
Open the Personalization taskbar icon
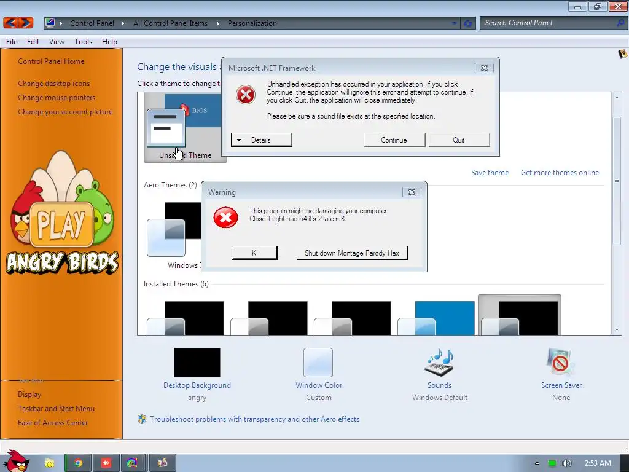[162, 463]
